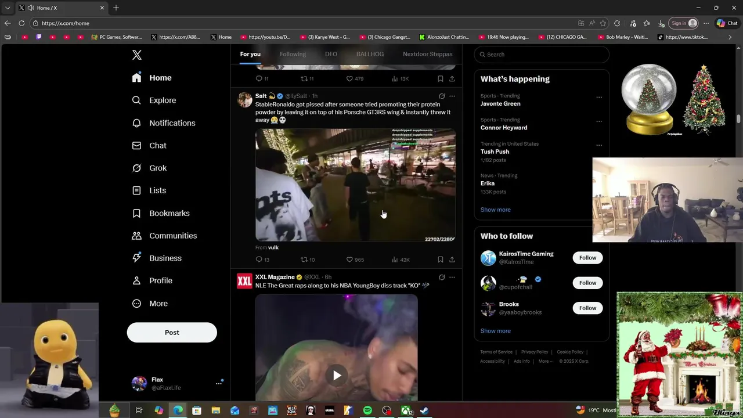The image size is (743, 418).
Task: Expand footer More options
Action: pos(545,361)
